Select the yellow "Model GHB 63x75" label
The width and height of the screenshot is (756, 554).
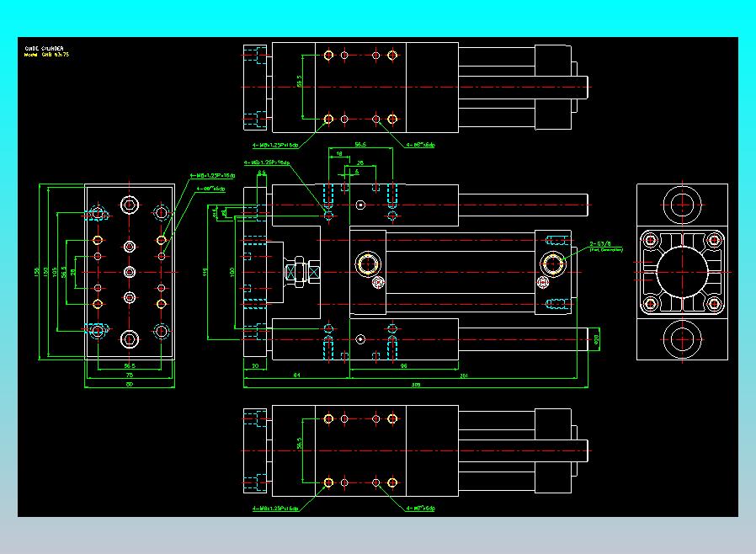pyautogui.click(x=47, y=55)
